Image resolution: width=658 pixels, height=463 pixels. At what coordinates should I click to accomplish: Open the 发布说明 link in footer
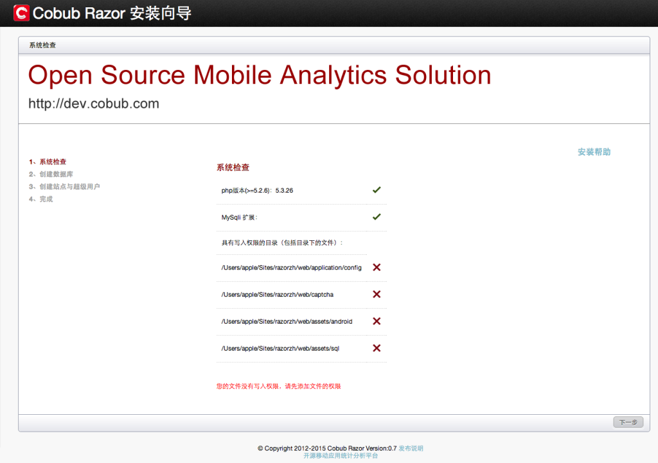pyautogui.click(x=411, y=448)
